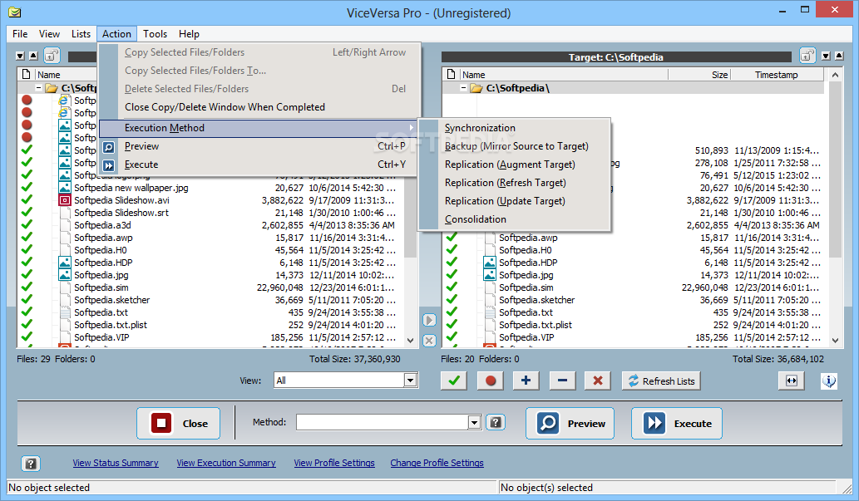Open the Method dropdown
Viewport: 859px width, 501px height.
tap(475, 422)
